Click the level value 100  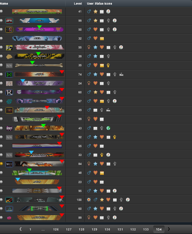point(79,200)
